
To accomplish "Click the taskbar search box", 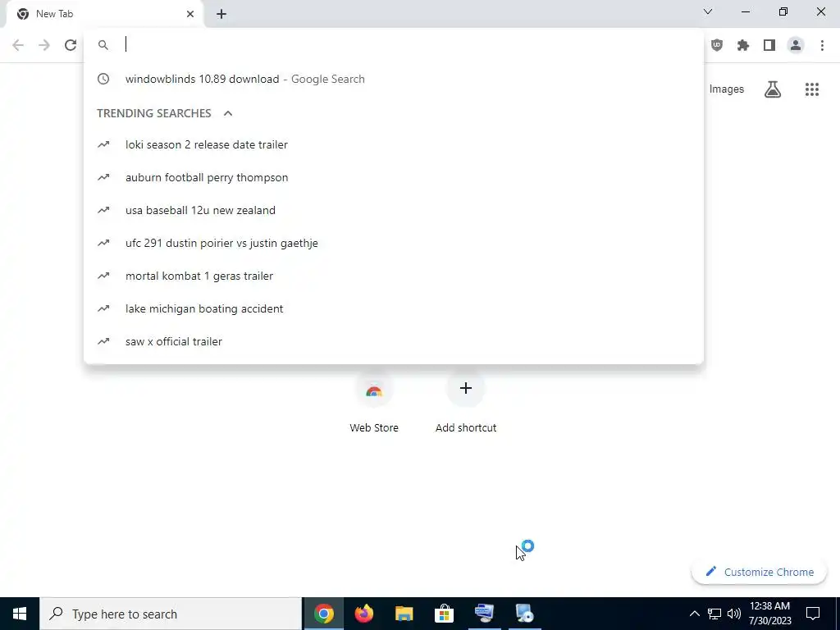I will tap(171, 614).
